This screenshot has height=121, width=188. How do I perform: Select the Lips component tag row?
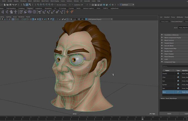(175, 88)
